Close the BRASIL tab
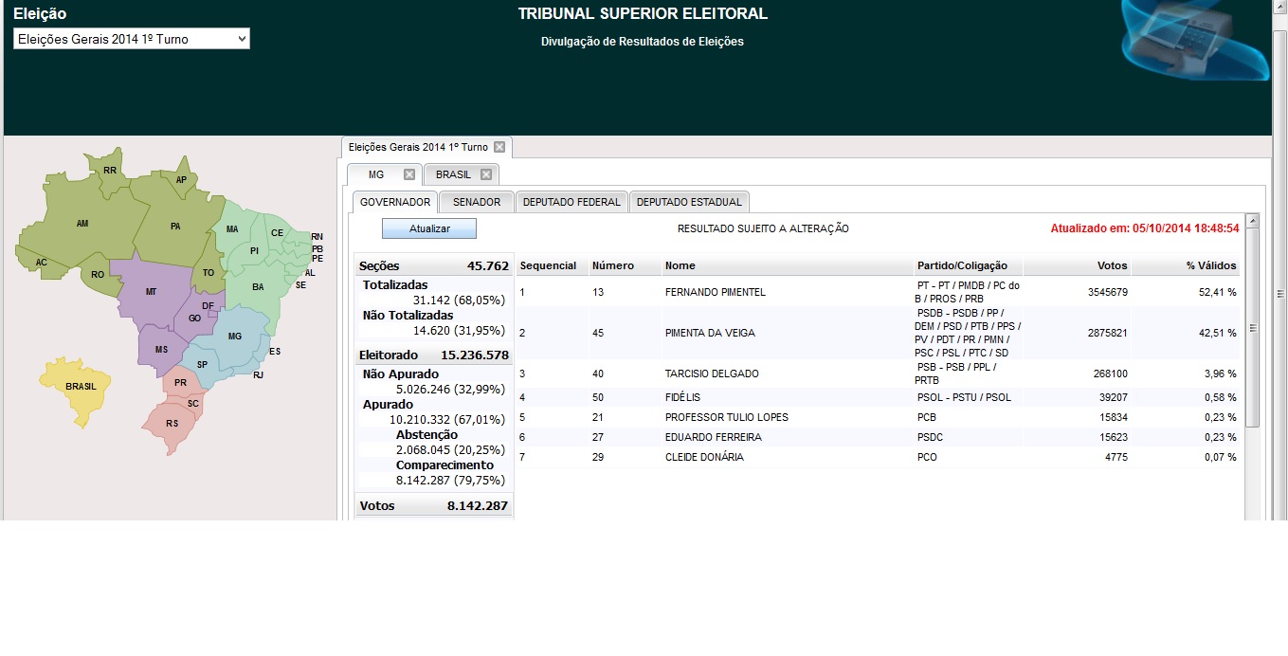1288x656 pixels. click(486, 174)
